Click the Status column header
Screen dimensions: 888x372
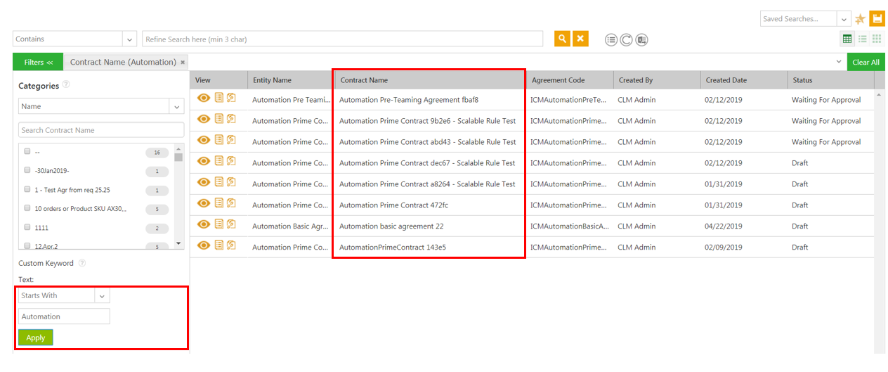802,80
